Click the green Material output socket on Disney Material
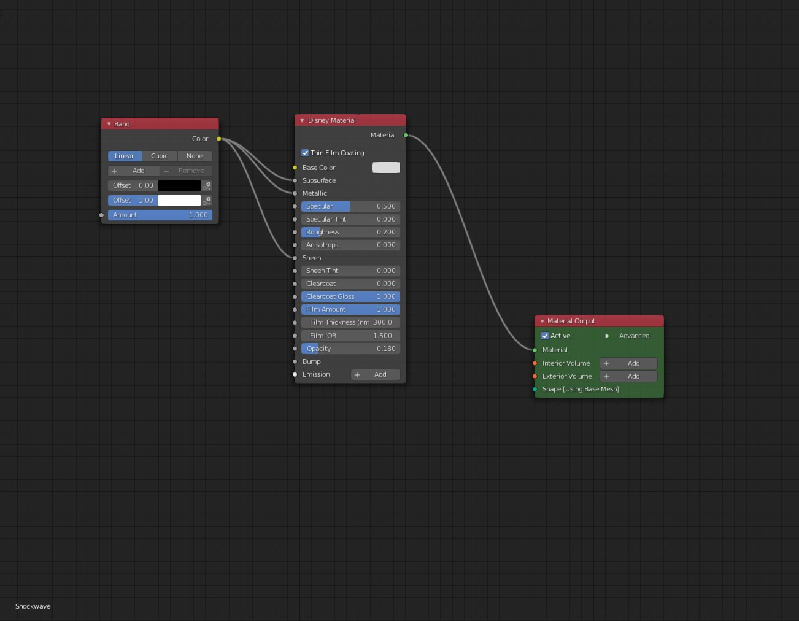799x621 pixels. 406,135
